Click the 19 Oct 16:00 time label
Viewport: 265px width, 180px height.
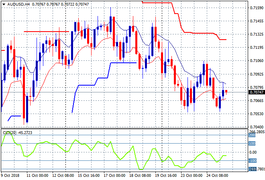166,176
